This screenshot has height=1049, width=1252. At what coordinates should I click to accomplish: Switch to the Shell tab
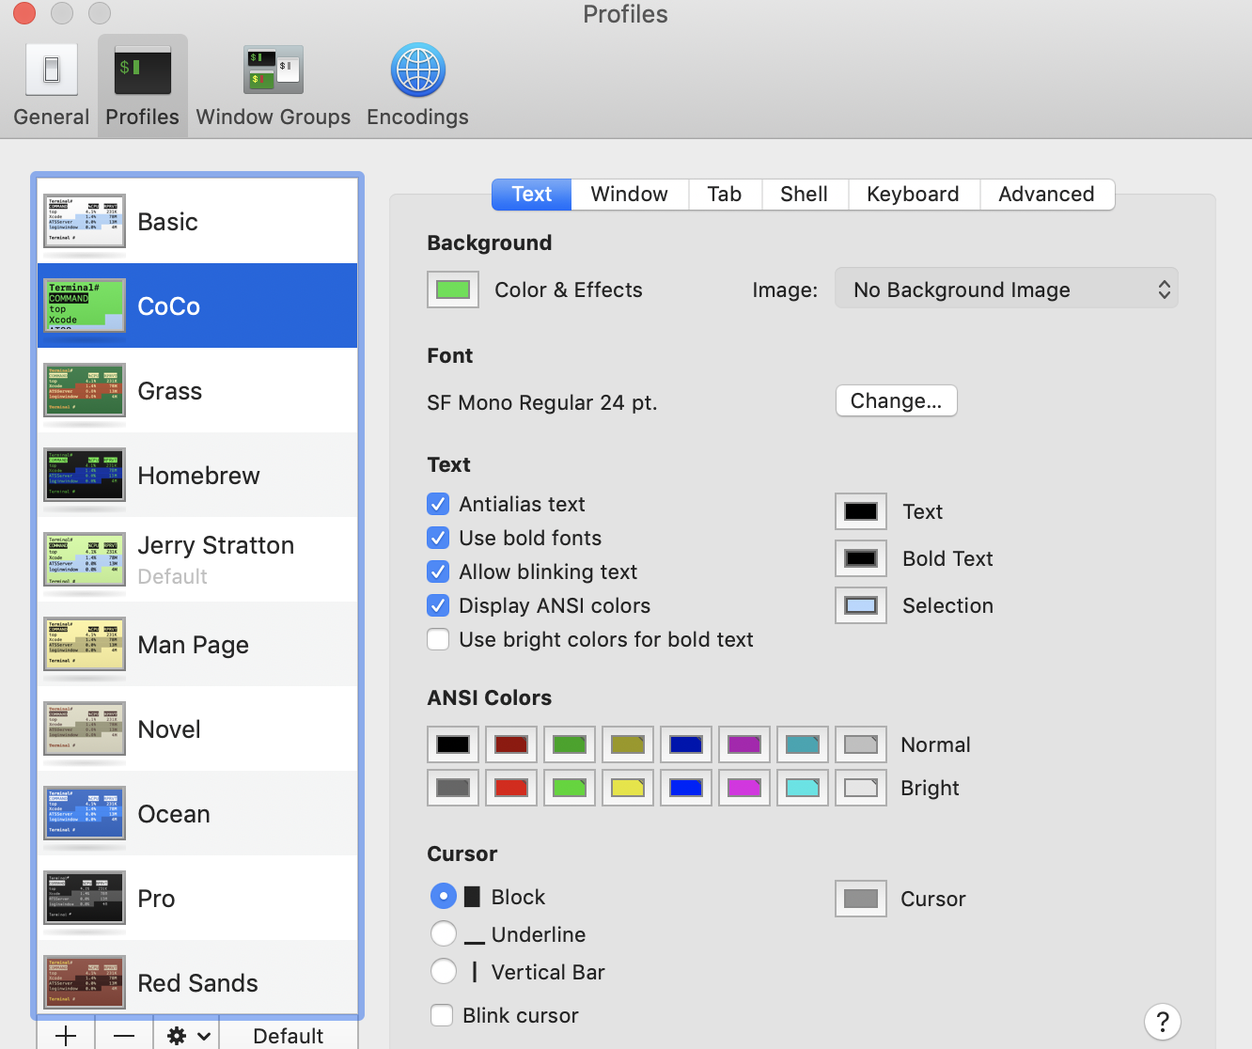pos(804,195)
